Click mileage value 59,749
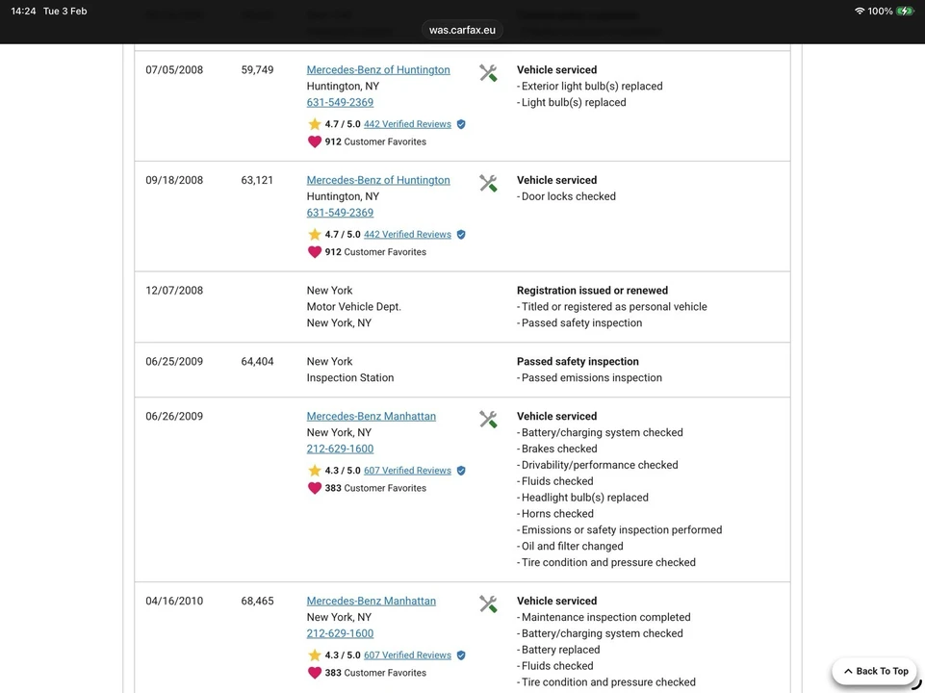This screenshot has width=925, height=693. [x=257, y=69]
